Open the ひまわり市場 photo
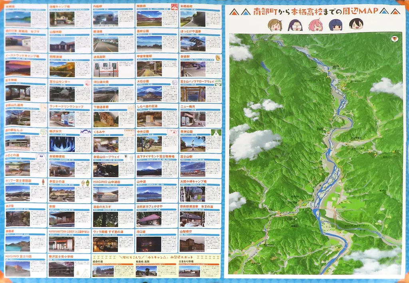Screen dimensions: 409x283 click(189, 271)
